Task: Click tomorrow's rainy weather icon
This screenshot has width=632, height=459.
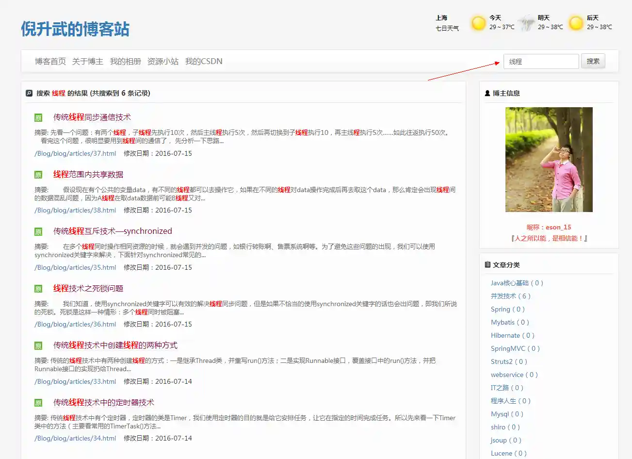Action: pyautogui.click(x=527, y=23)
